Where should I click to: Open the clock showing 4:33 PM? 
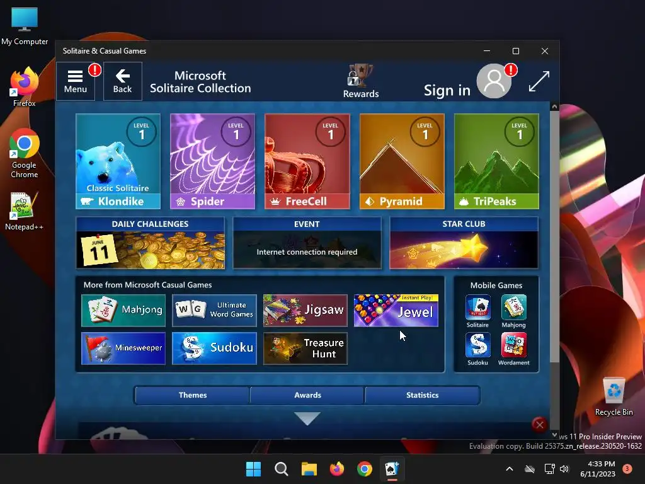coord(598,469)
